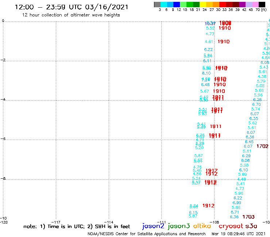Click the cyan 6 ft legend swatch
This screenshot has height=237, width=270.
[164, 4]
